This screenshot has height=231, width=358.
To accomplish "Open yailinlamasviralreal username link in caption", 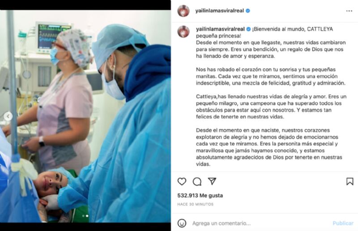I will point(220,29).
